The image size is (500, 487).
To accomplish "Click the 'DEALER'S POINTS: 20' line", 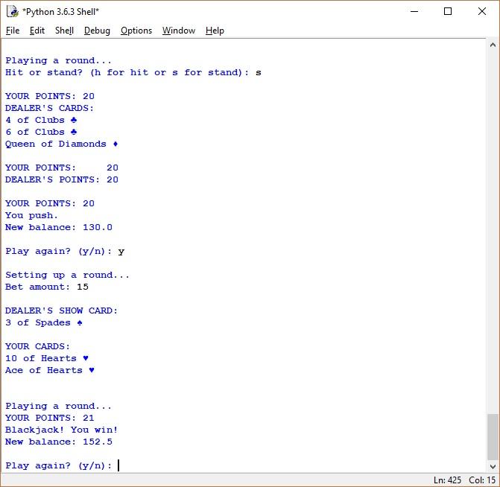I will pos(62,179).
